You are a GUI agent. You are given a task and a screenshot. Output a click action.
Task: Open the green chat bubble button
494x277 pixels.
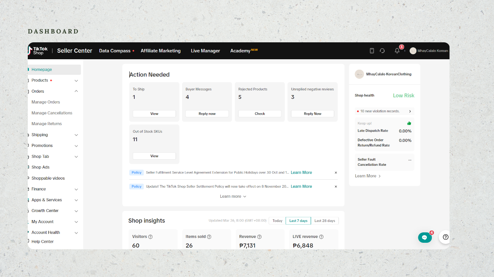click(425, 237)
